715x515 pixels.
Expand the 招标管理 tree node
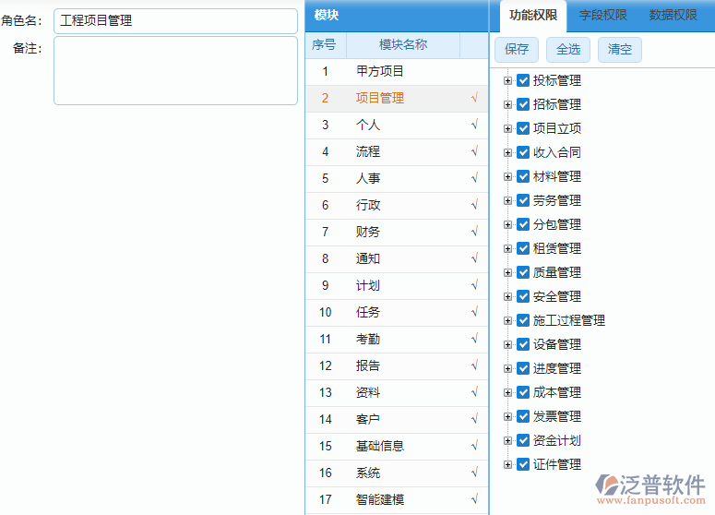tap(507, 104)
